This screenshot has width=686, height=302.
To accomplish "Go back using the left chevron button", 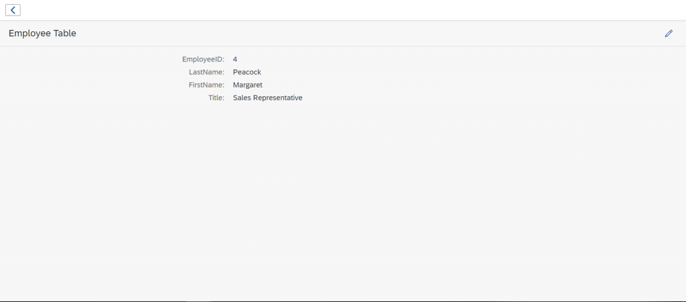I will (13, 10).
